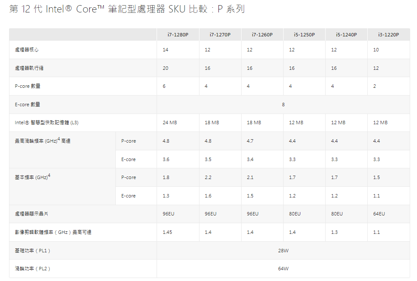Image resolution: width=417 pixels, height=281 pixels.
Task: Click the merged E-core count value '8'
Action: pos(283,105)
